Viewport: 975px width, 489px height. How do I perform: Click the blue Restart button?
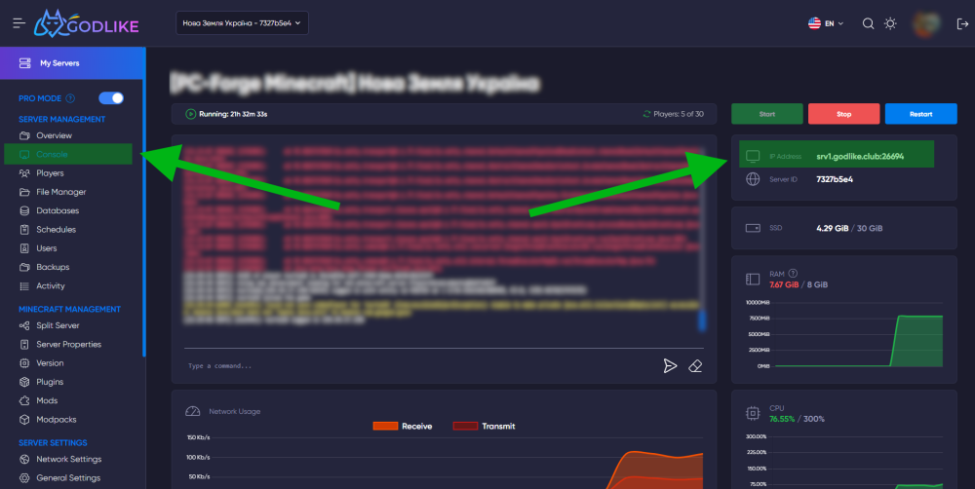921,114
